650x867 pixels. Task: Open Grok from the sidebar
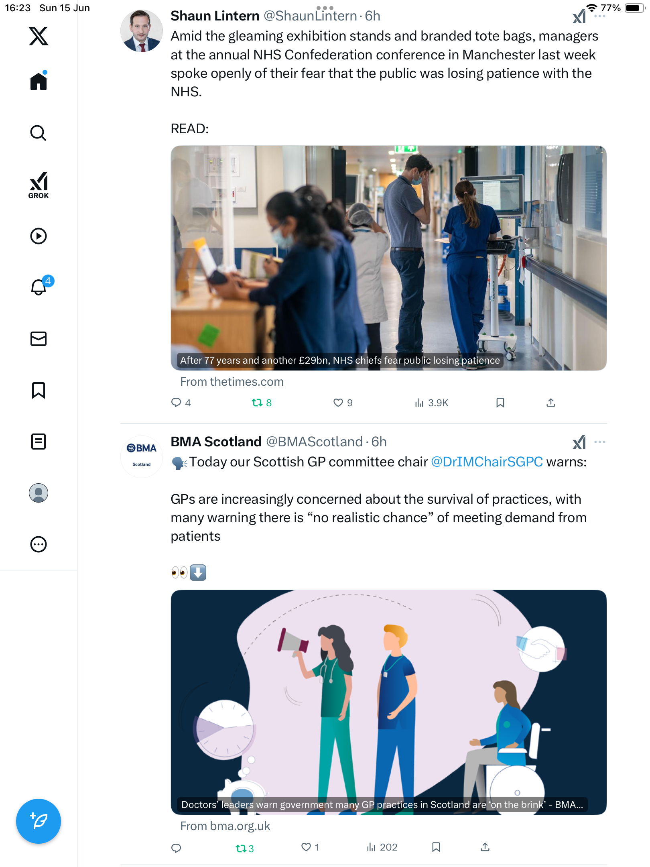[x=39, y=185]
